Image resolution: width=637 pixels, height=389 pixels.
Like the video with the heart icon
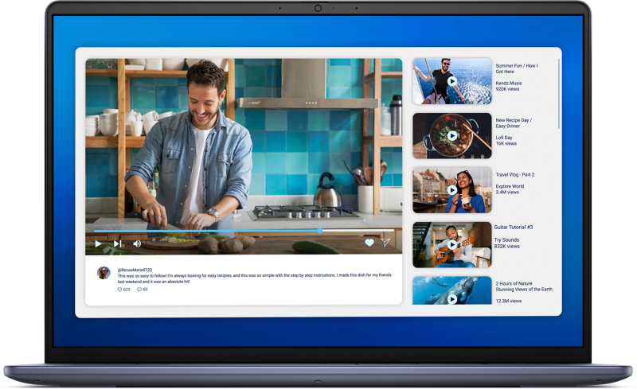(369, 243)
